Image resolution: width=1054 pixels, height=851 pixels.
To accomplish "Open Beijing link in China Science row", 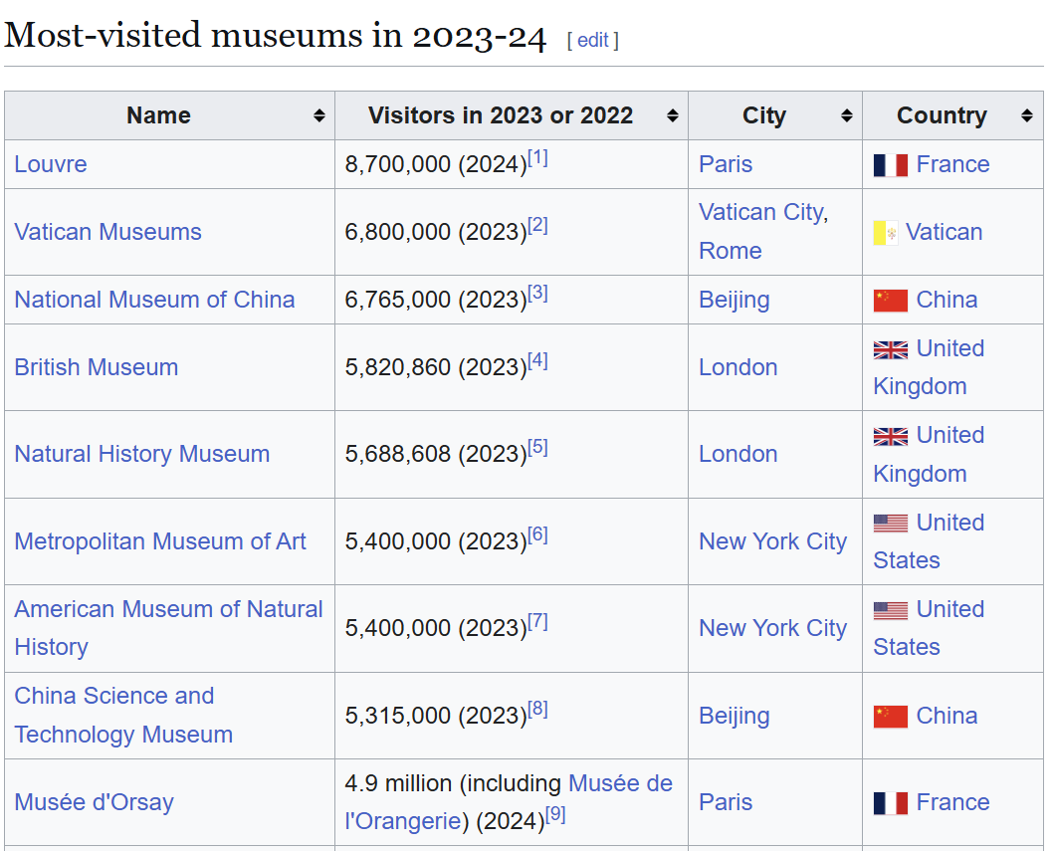I will coord(735,716).
